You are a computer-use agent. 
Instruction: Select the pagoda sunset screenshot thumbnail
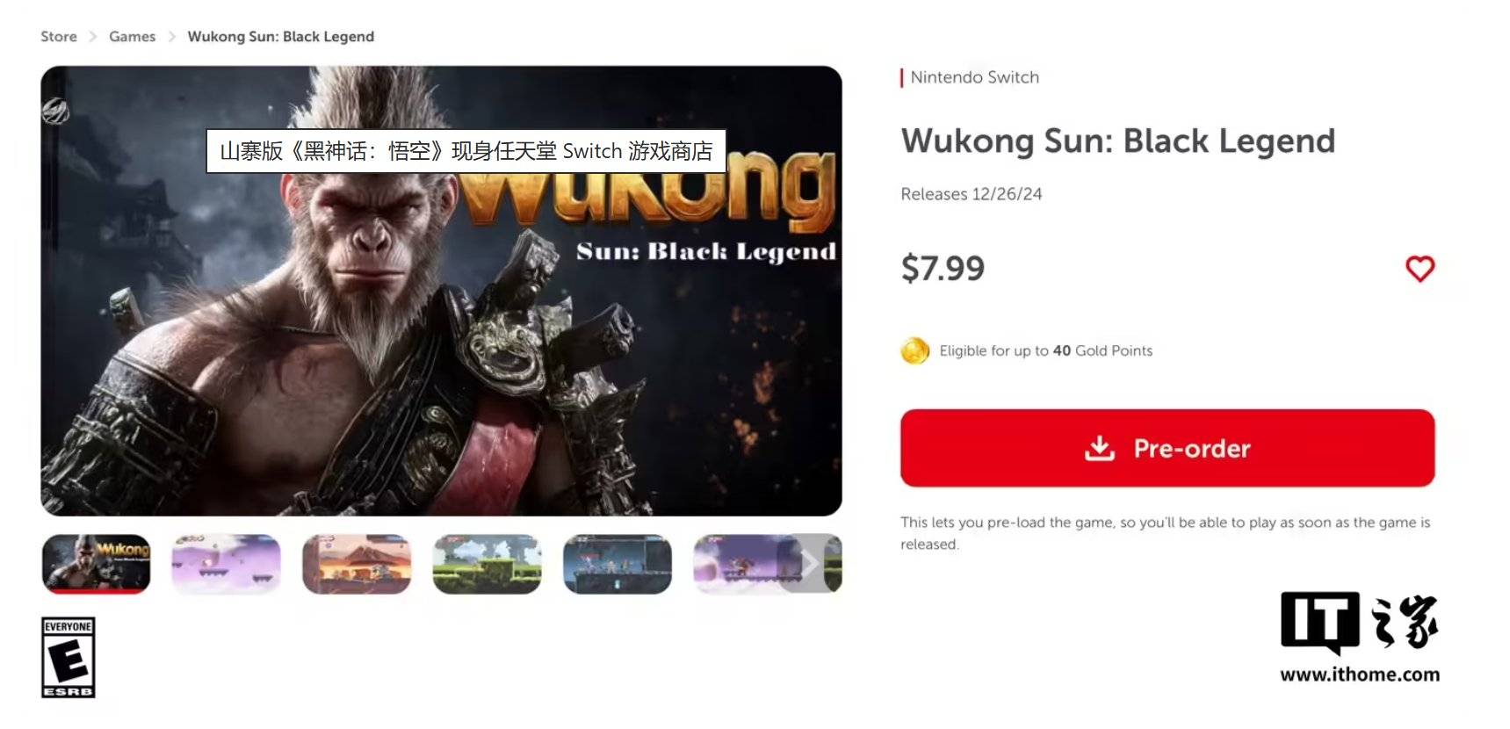[357, 563]
